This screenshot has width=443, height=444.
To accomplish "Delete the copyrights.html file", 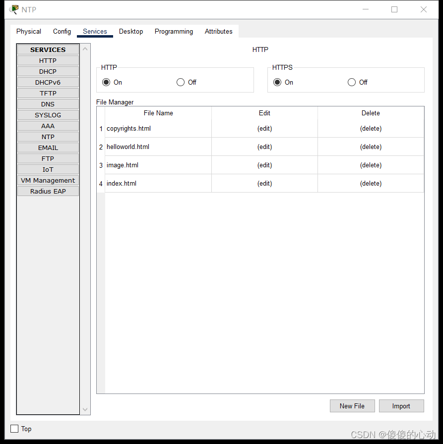I will pos(371,128).
